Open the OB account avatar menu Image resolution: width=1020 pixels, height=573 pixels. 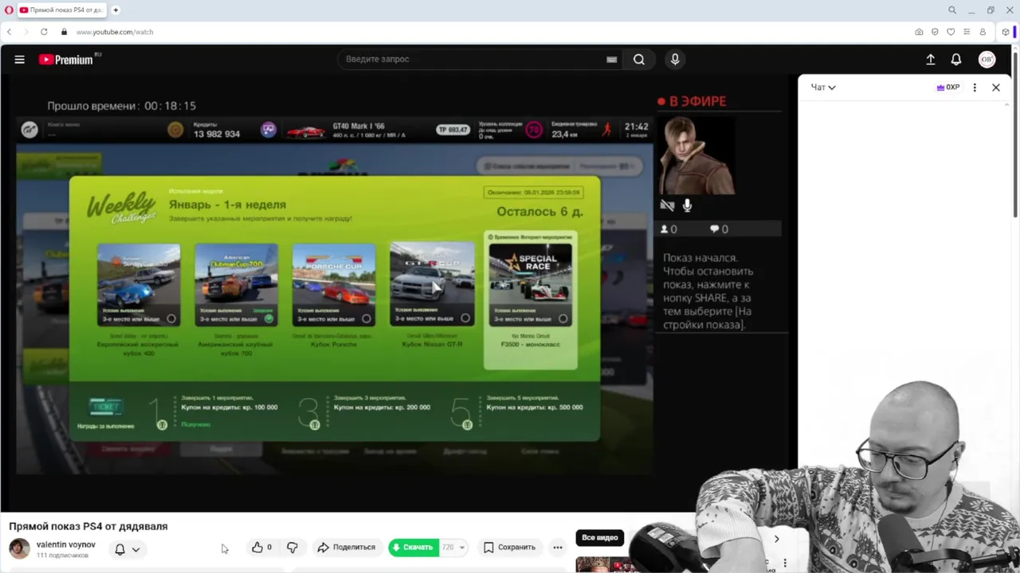click(x=987, y=59)
